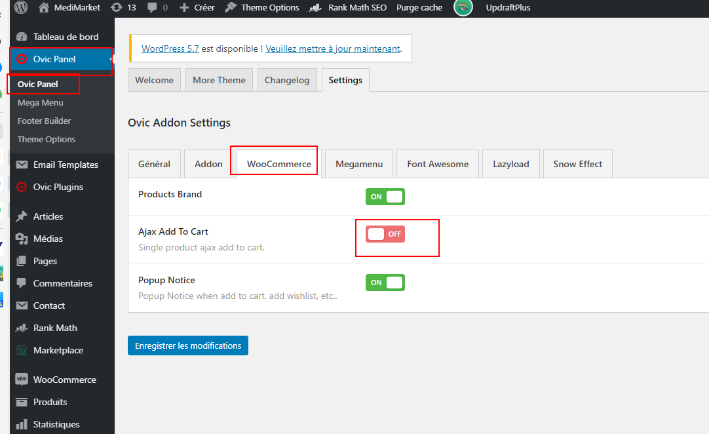The height and width of the screenshot is (434, 709).
Task: Click the Ovic Plugins target icon
Action: pos(22,187)
